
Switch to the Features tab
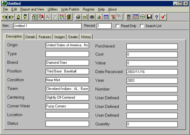tap(45, 37)
